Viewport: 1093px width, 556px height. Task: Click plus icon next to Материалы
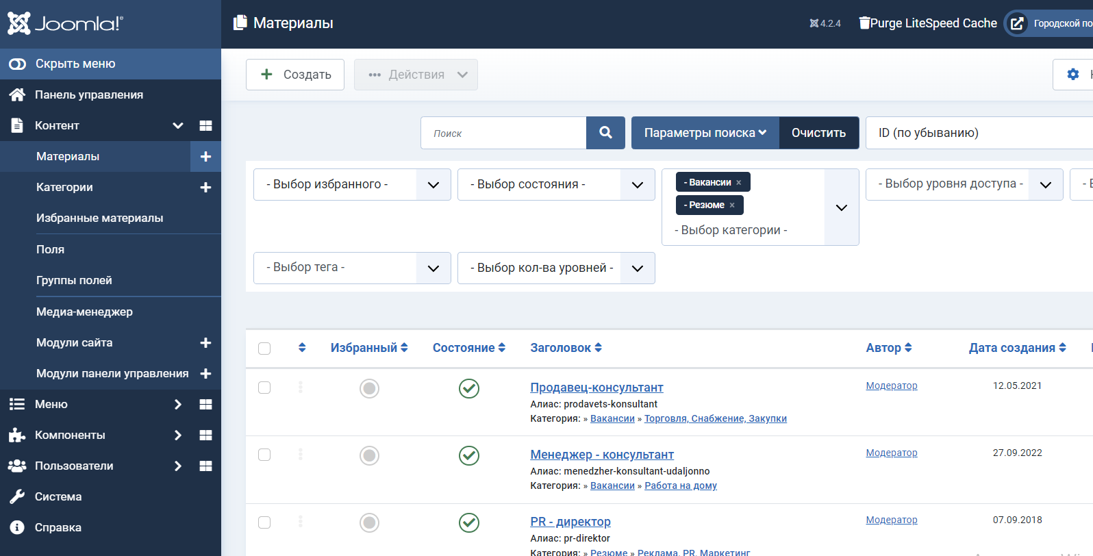pos(205,157)
